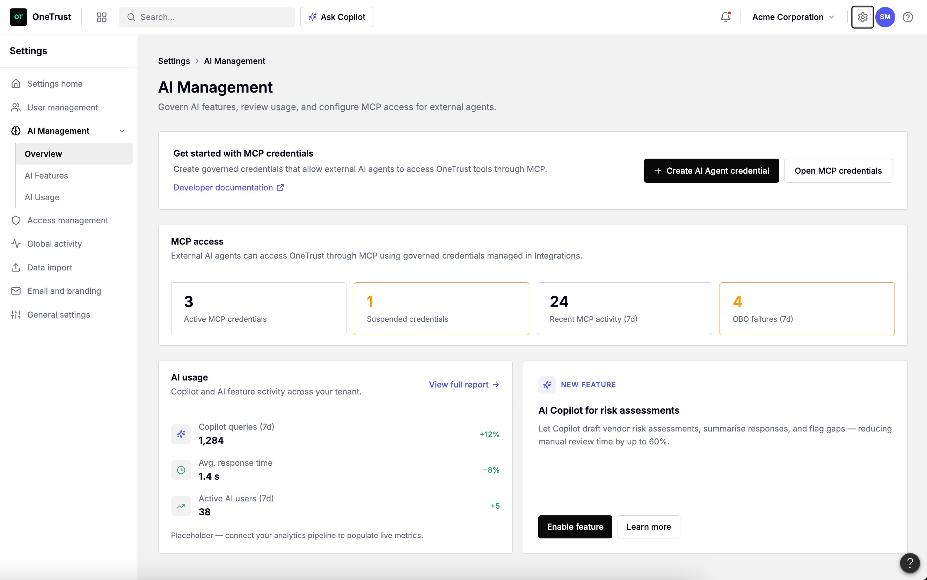The image size is (927, 580).
Task: Open the Developer documentation link text
Action: pyautogui.click(x=223, y=188)
